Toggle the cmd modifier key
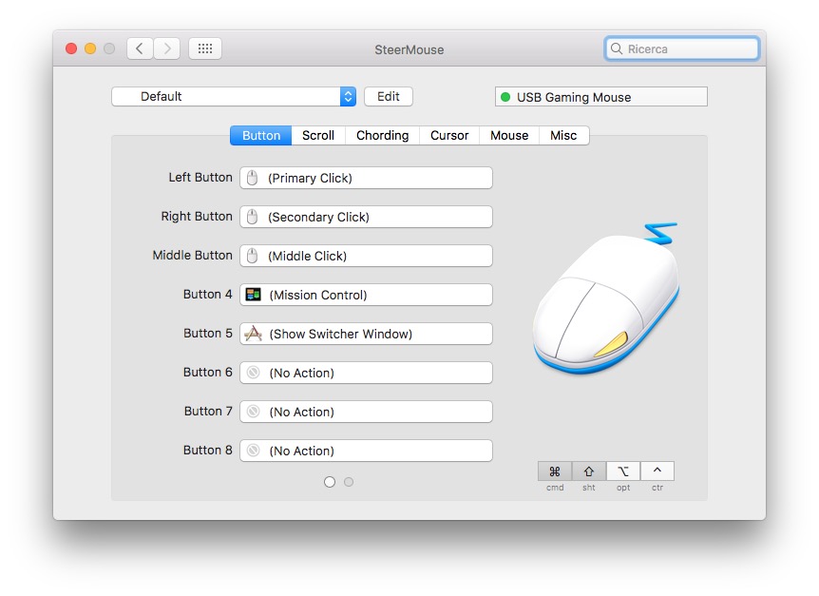This screenshot has height=596, width=819. [x=555, y=471]
